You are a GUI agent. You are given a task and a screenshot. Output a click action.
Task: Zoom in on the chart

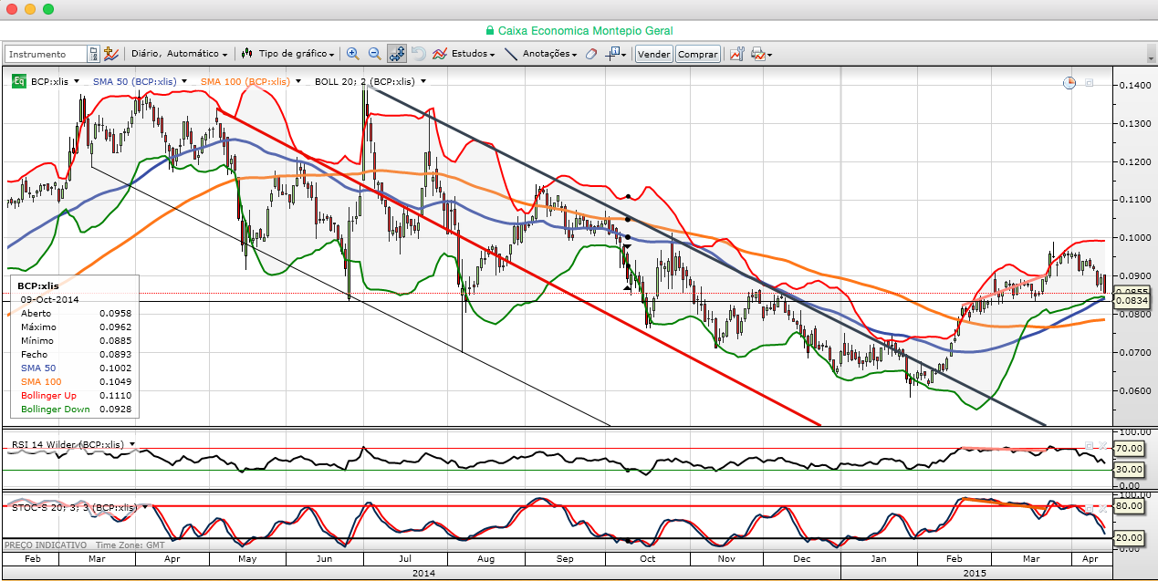(x=352, y=54)
